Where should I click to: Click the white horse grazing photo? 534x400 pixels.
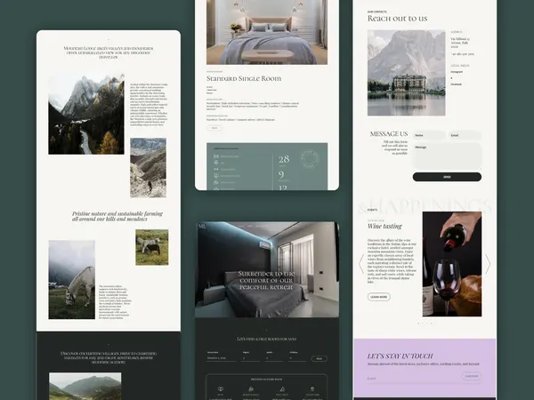click(x=71, y=280)
